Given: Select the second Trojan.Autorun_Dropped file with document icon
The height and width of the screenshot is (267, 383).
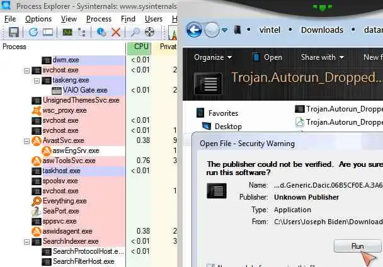Looking at the screenshot, I should (x=338, y=122).
